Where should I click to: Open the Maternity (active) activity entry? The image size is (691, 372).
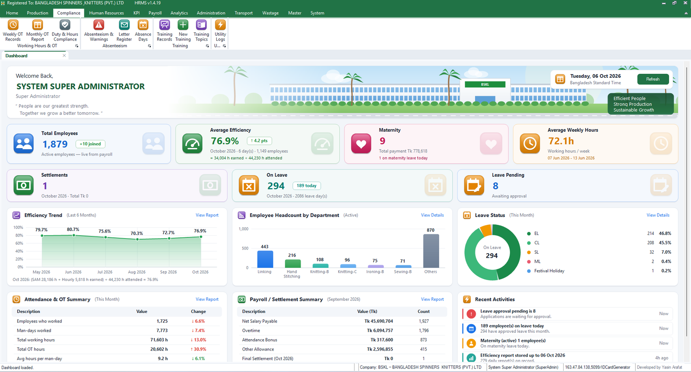[x=567, y=343]
